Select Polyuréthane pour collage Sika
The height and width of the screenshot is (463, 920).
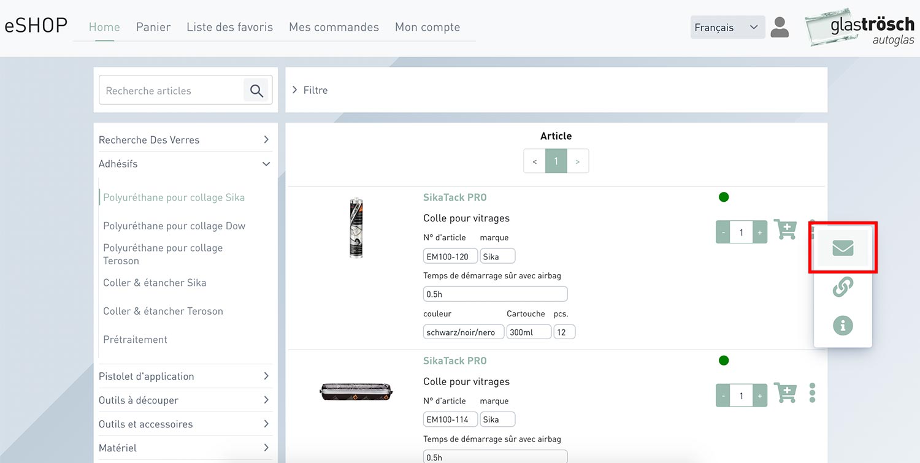(x=174, y=197)
